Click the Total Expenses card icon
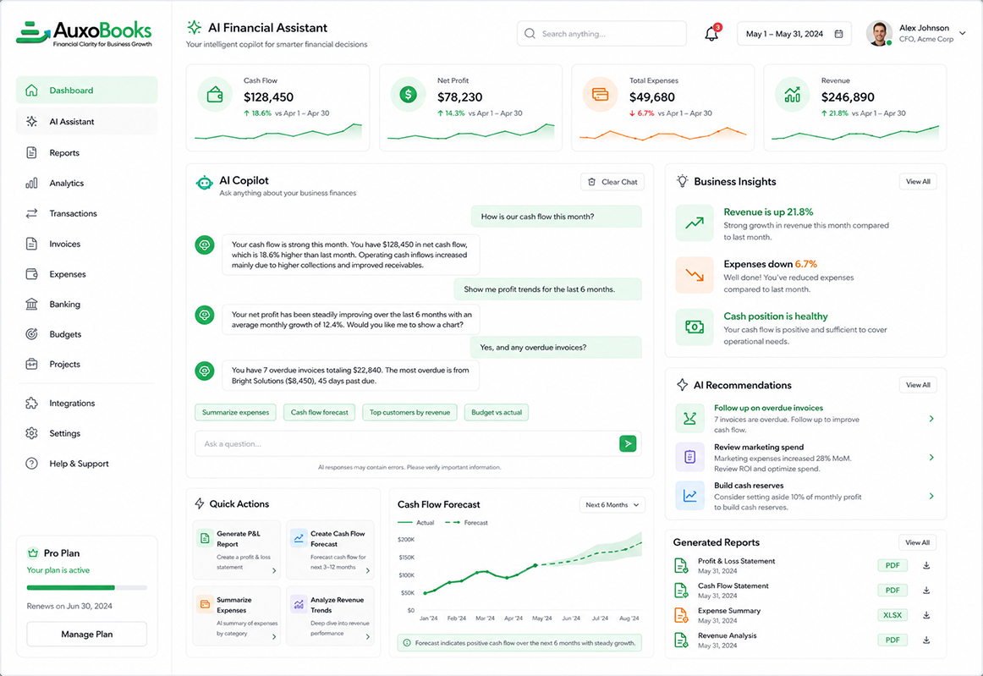Viewport: 983px width, 676px height. coord(600,95)
